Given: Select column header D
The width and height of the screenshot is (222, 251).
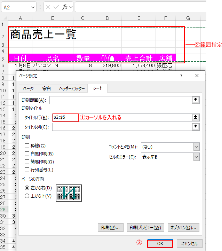Looking at the screenshot, I should (108, 18).
